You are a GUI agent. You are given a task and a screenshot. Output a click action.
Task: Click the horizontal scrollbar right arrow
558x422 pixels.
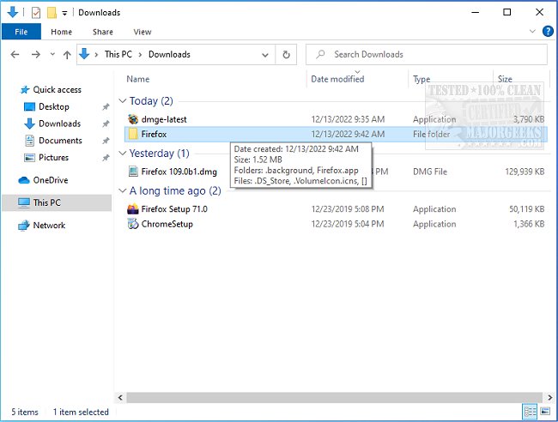pyautogui.click(x=549, y=397)
